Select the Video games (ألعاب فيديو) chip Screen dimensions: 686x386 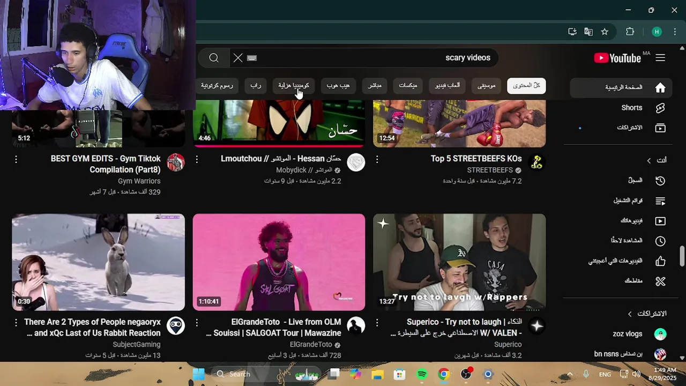click(x=447, y=86)
